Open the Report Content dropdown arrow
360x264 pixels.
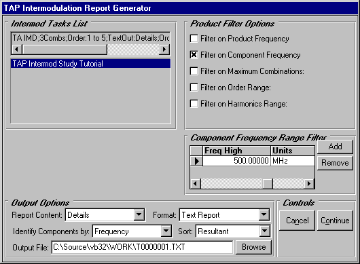[x=139, y=214]
